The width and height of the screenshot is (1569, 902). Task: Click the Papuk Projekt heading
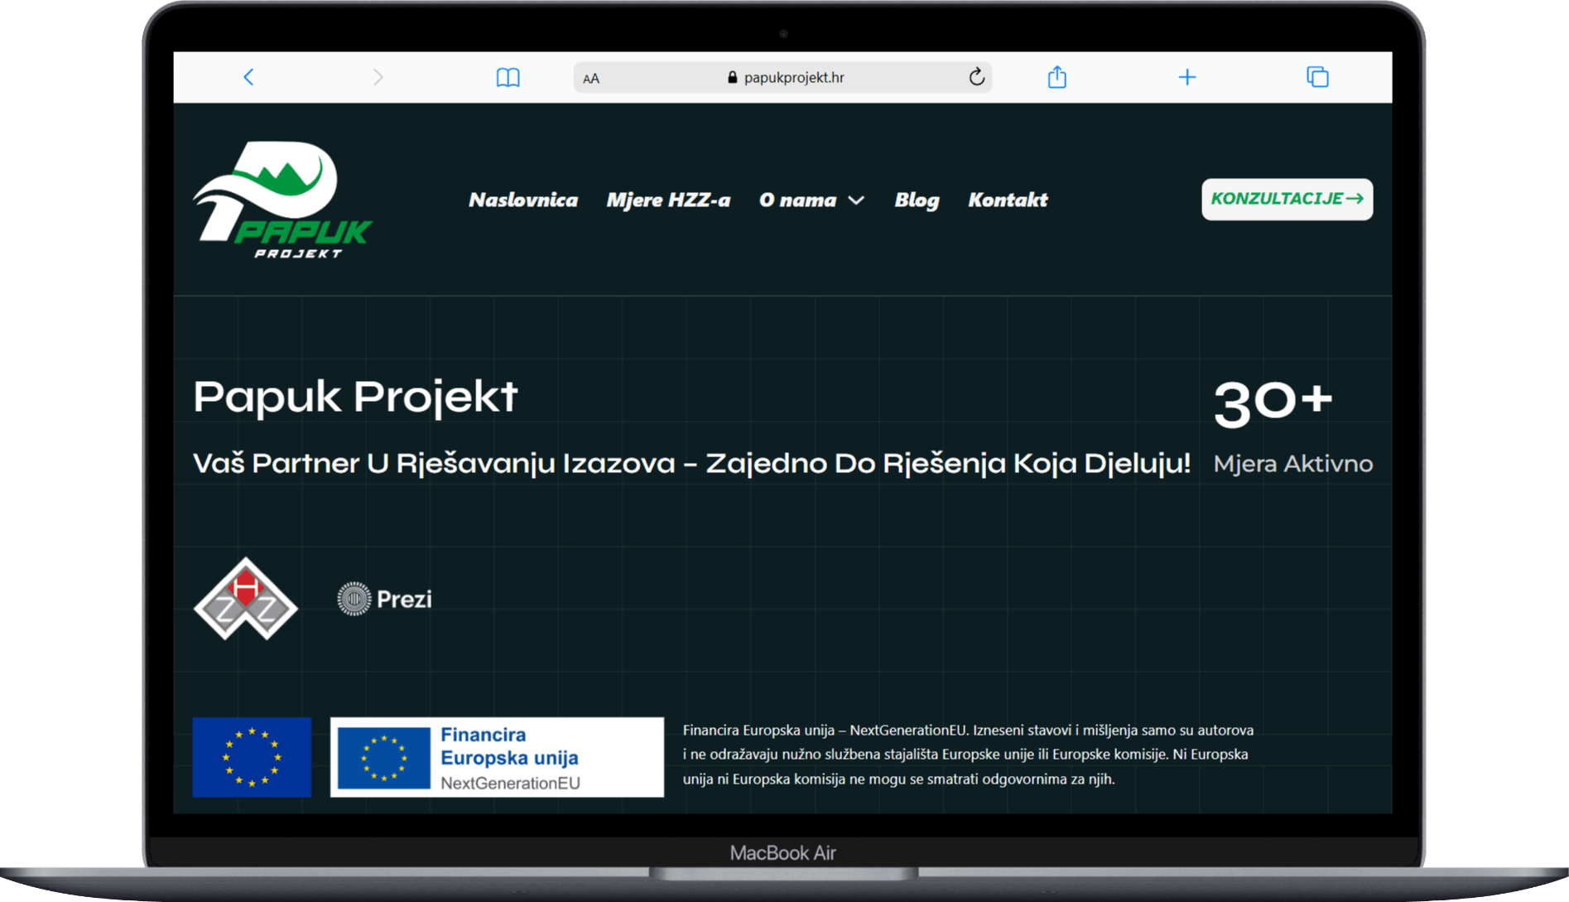355,397
